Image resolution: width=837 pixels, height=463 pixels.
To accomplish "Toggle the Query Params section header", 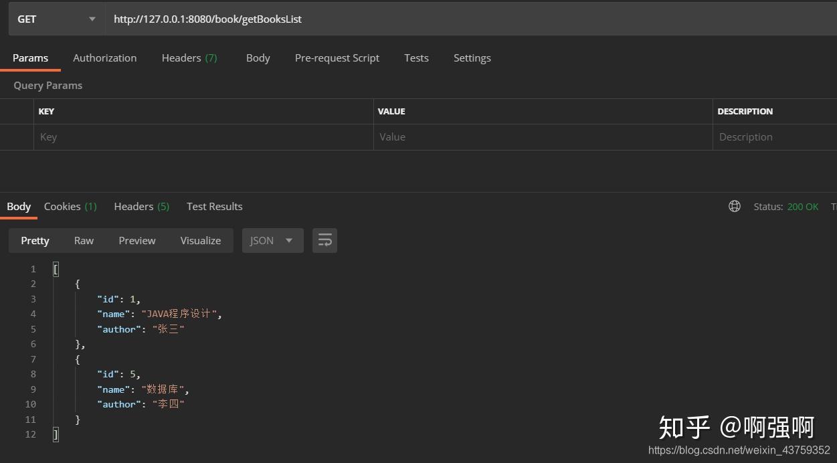I will tap(48, 85).
